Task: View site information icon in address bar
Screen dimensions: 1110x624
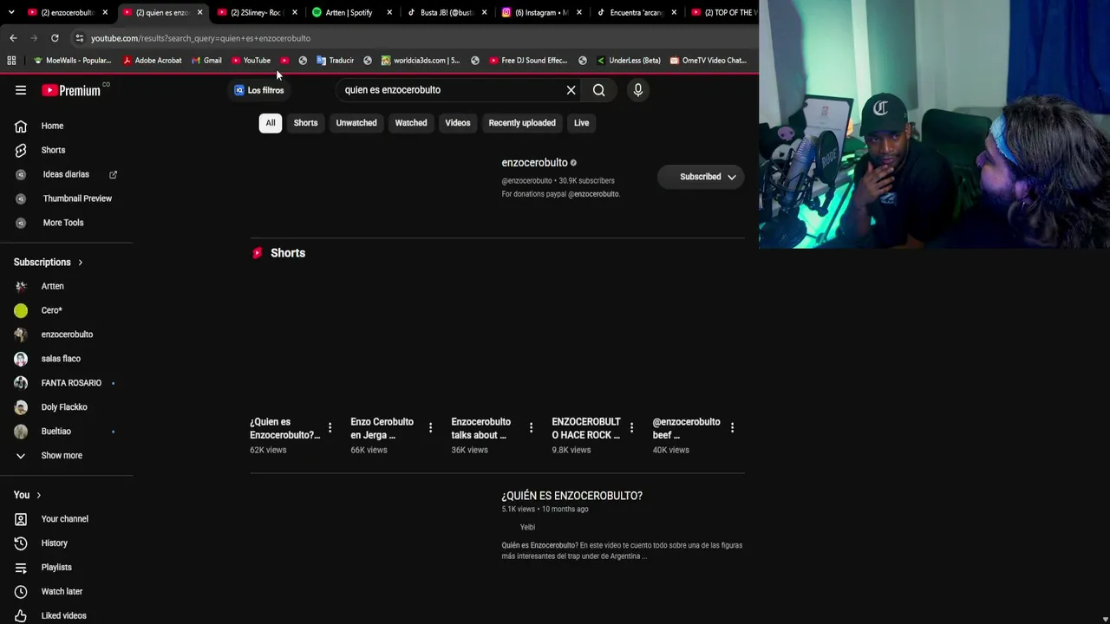Action: coord(79,38)
